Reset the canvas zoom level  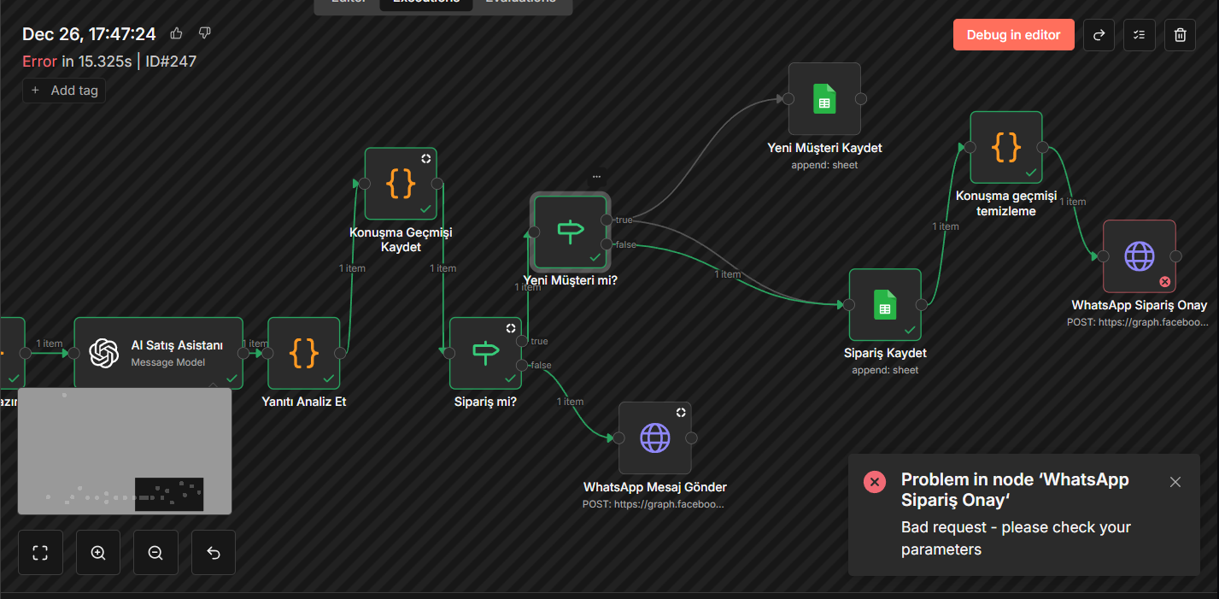(214, 553)
